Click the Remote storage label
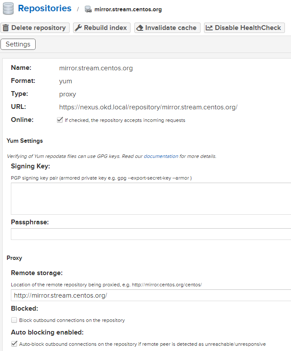The image size is (291, 351). [x=37, y=273]
